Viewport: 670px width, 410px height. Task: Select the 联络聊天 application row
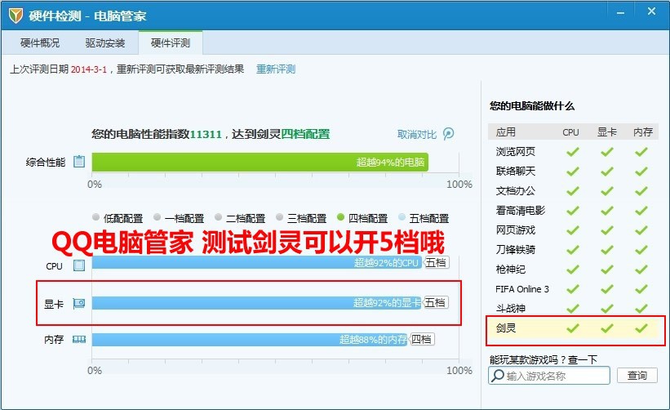[573, 171]
